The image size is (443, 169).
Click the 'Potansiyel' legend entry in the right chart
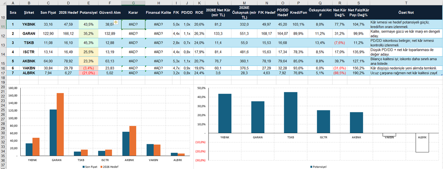[x=319, y=166]
